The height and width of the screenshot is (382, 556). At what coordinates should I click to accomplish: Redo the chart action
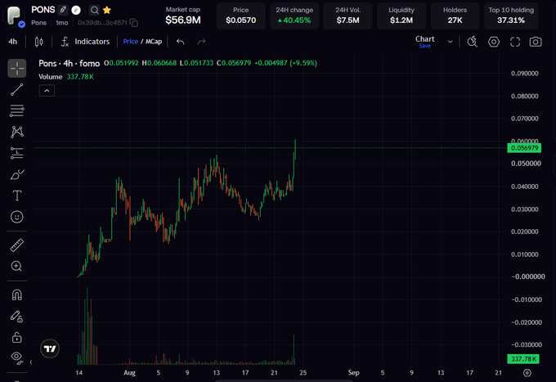201,42
